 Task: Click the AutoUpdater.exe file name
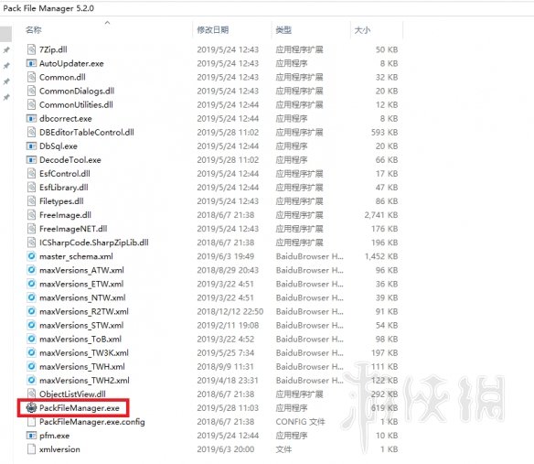[x=71, y=63]
